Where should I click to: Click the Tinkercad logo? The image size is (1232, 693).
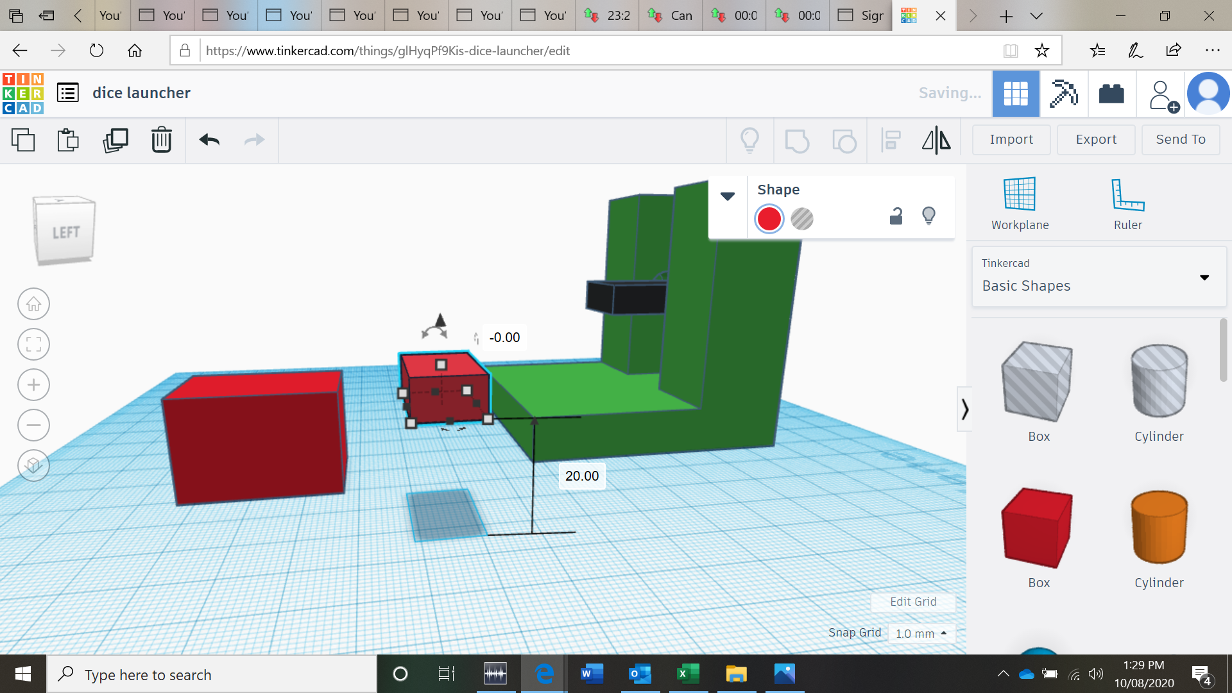coord(23,94)
